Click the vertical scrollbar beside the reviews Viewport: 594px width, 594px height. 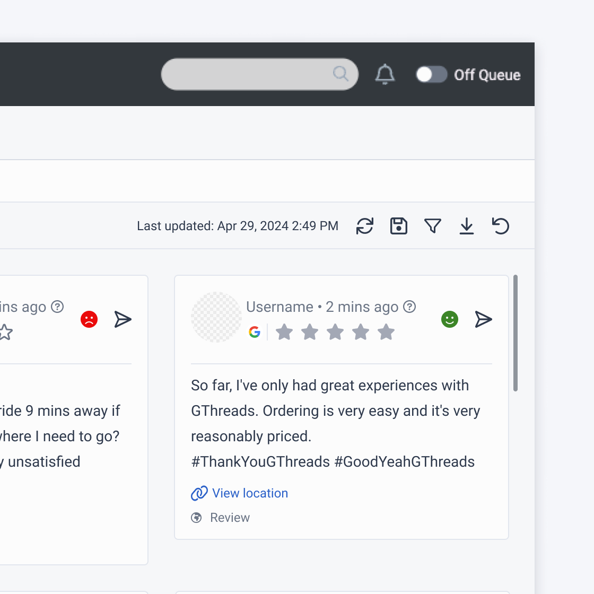click(516, 333)
